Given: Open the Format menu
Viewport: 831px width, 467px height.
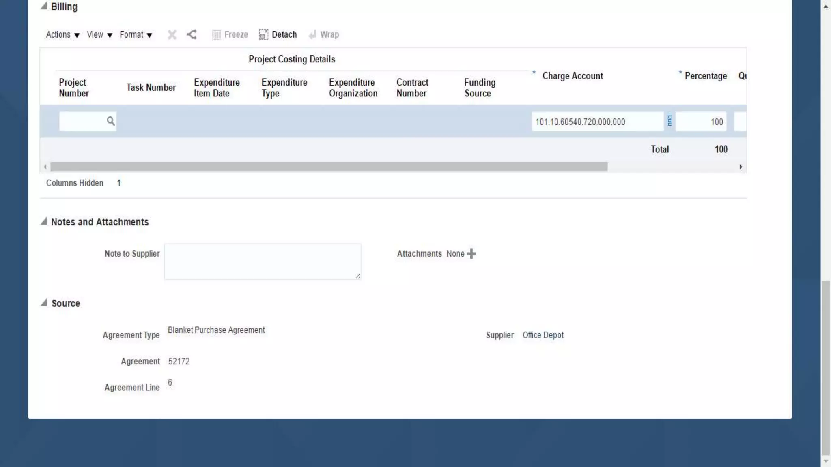Looking at the screenshot, I should [136, 35].
